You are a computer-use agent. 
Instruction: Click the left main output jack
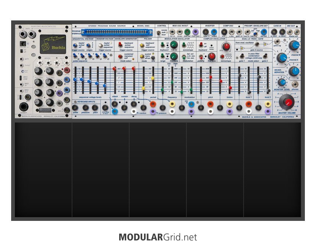click(x=23, y=35)
